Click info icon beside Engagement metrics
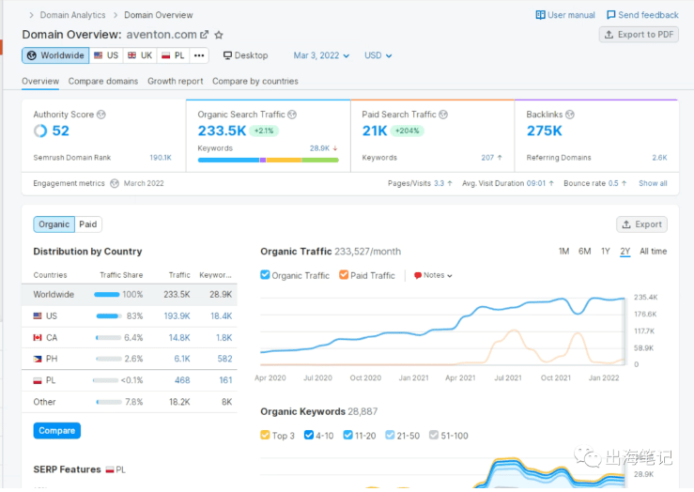694x492 pixels. 115,183
